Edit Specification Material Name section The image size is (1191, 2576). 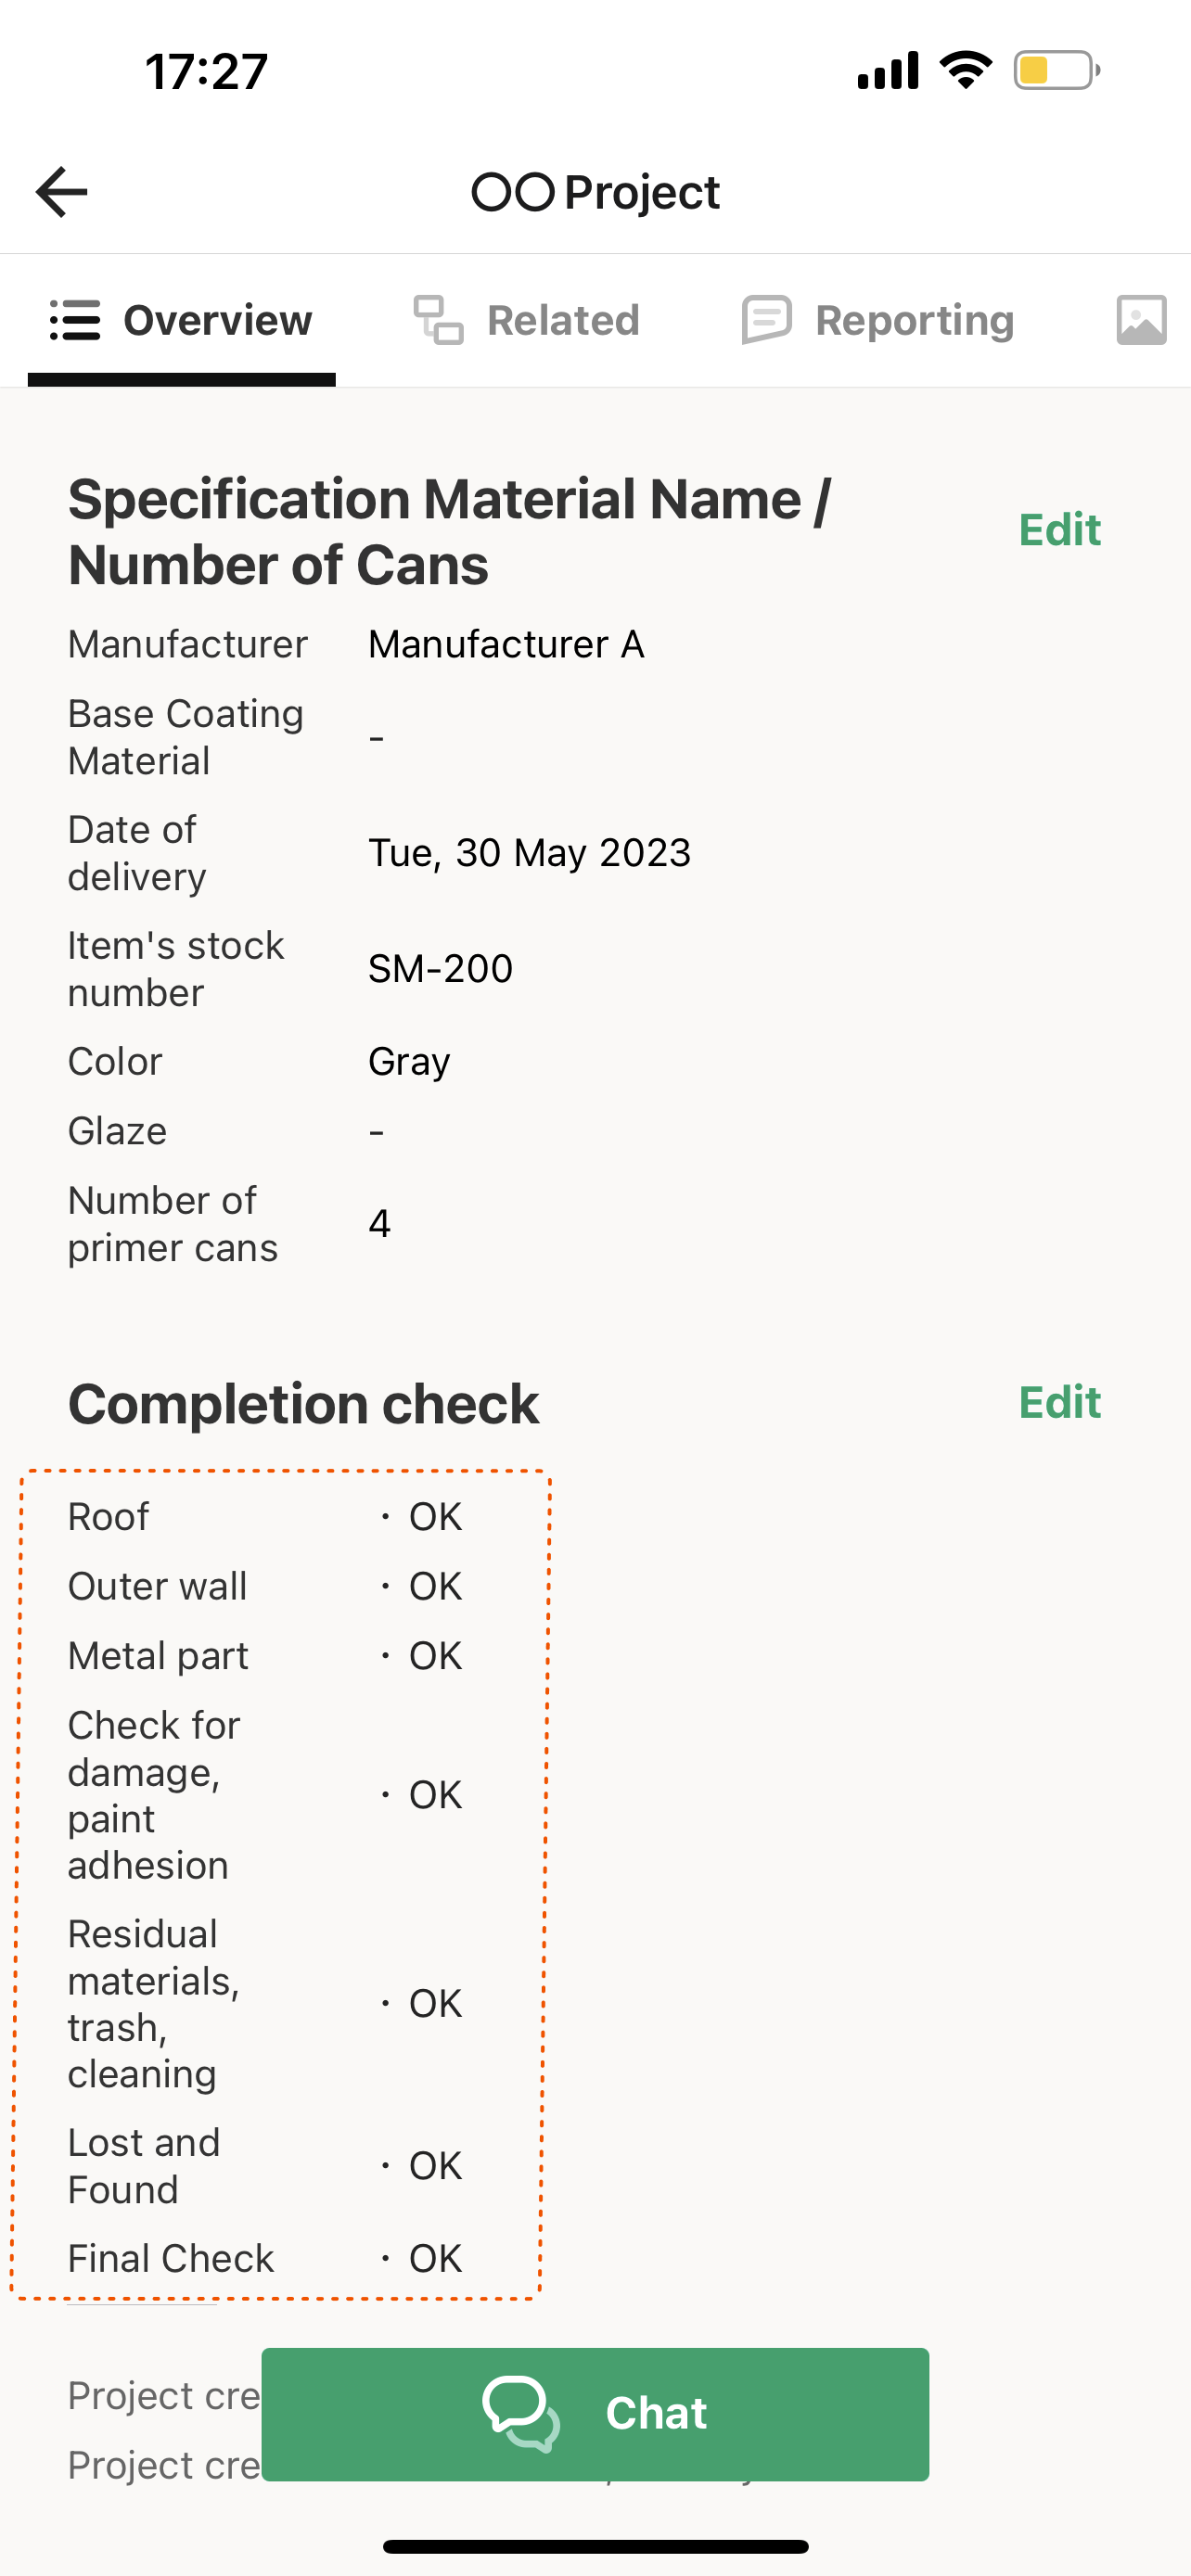[x=1059, y=530]
